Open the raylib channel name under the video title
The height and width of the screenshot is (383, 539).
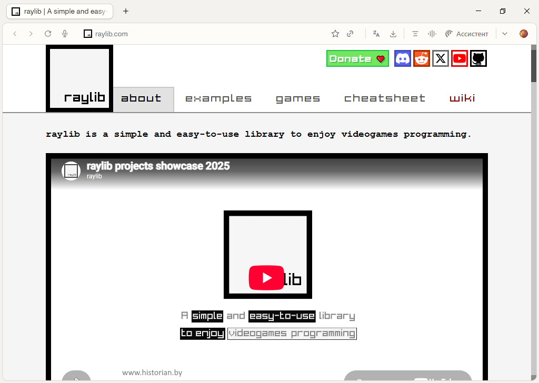pos(94,176)
